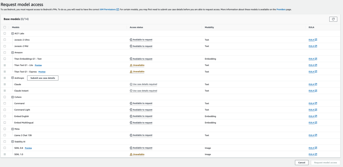Open EULA for SDXL 0.8
Image resolution: width=343 pixels, height=167 pixels.
313,148
